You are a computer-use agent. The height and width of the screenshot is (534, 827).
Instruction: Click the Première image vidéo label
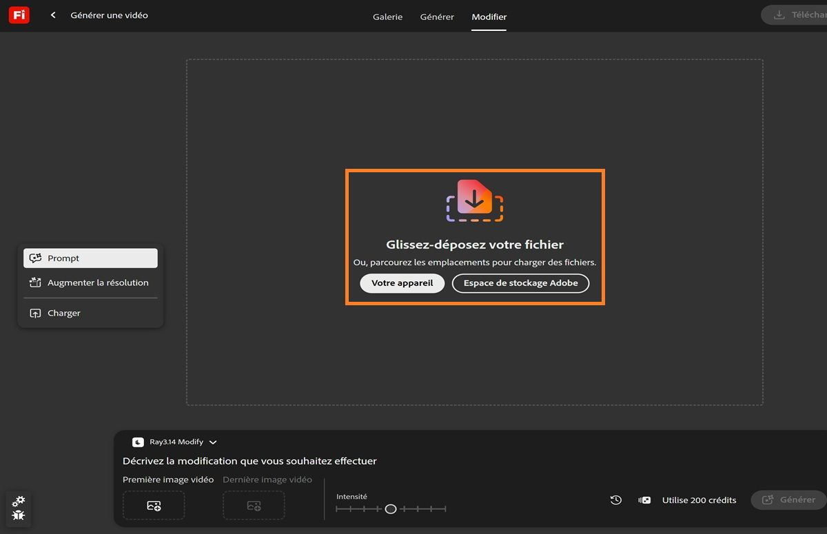tap(168, 480)
